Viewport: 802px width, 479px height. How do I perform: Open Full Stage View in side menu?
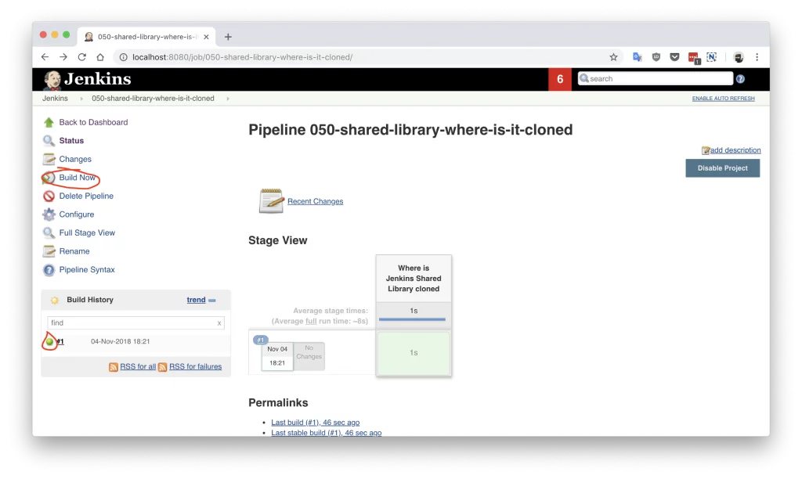tap(87, 232)
